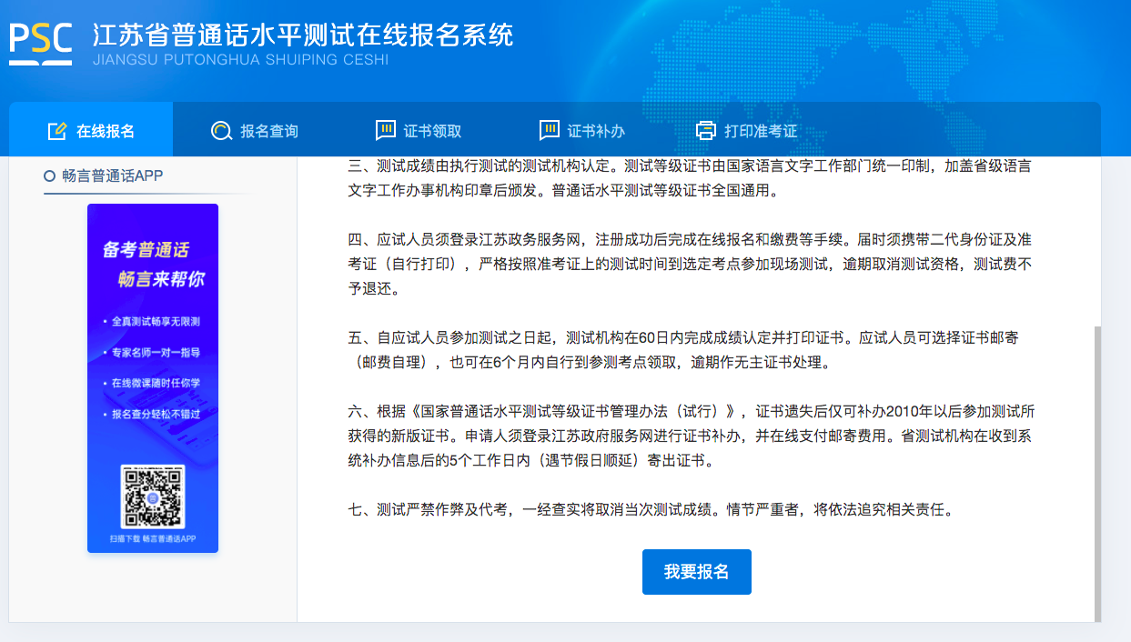Open the 打印准考证 tab
Image resolution: width=1131 pixels, height=642 pixels.
click(x=761, y=131)
